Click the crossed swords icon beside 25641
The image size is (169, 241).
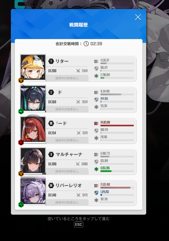78,71
